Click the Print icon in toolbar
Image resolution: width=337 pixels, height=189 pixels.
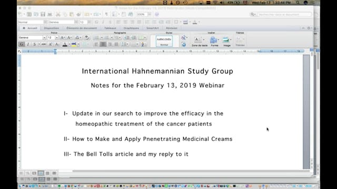point(49,14)
